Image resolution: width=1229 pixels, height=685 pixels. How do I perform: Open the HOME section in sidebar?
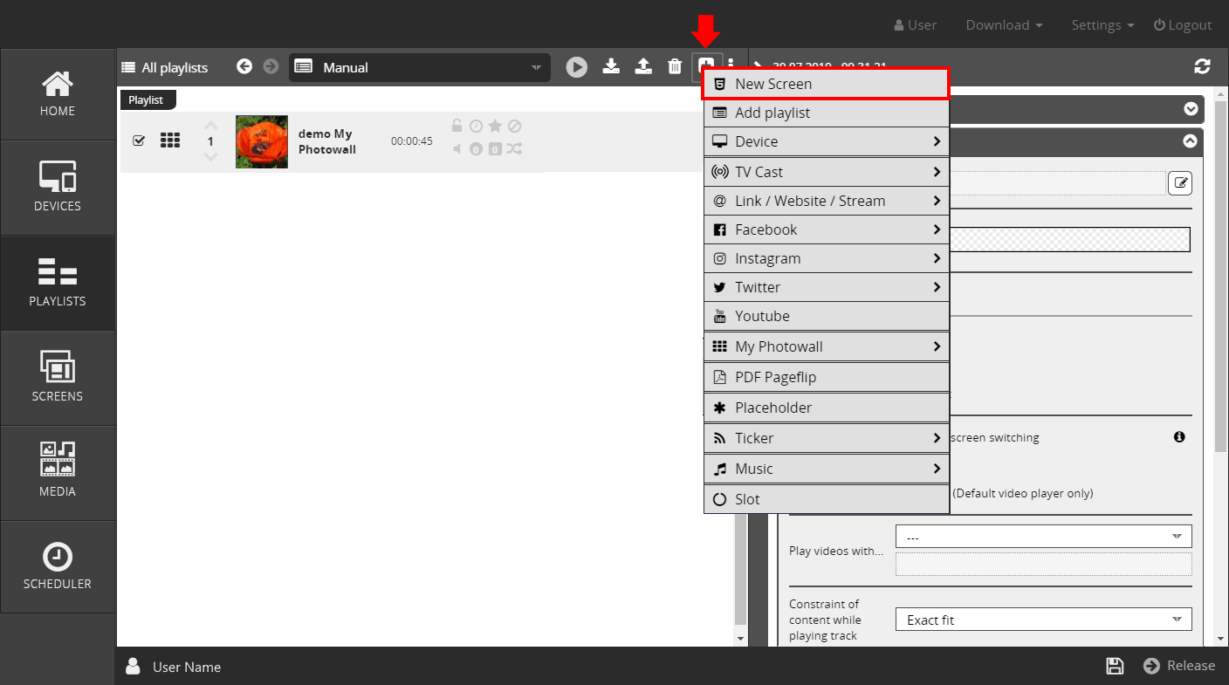58,94
